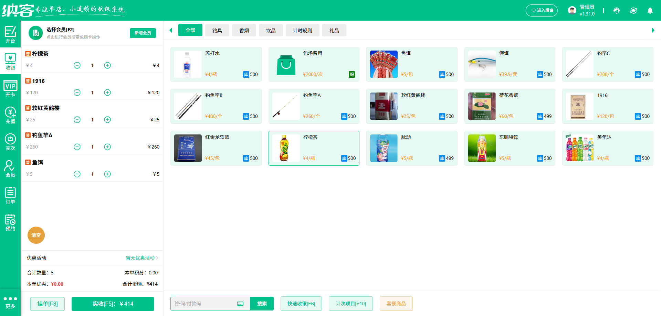This screenshot has height=316, width=661.
Task: Click the notification bell icon
Action: (x=650, y=11)
